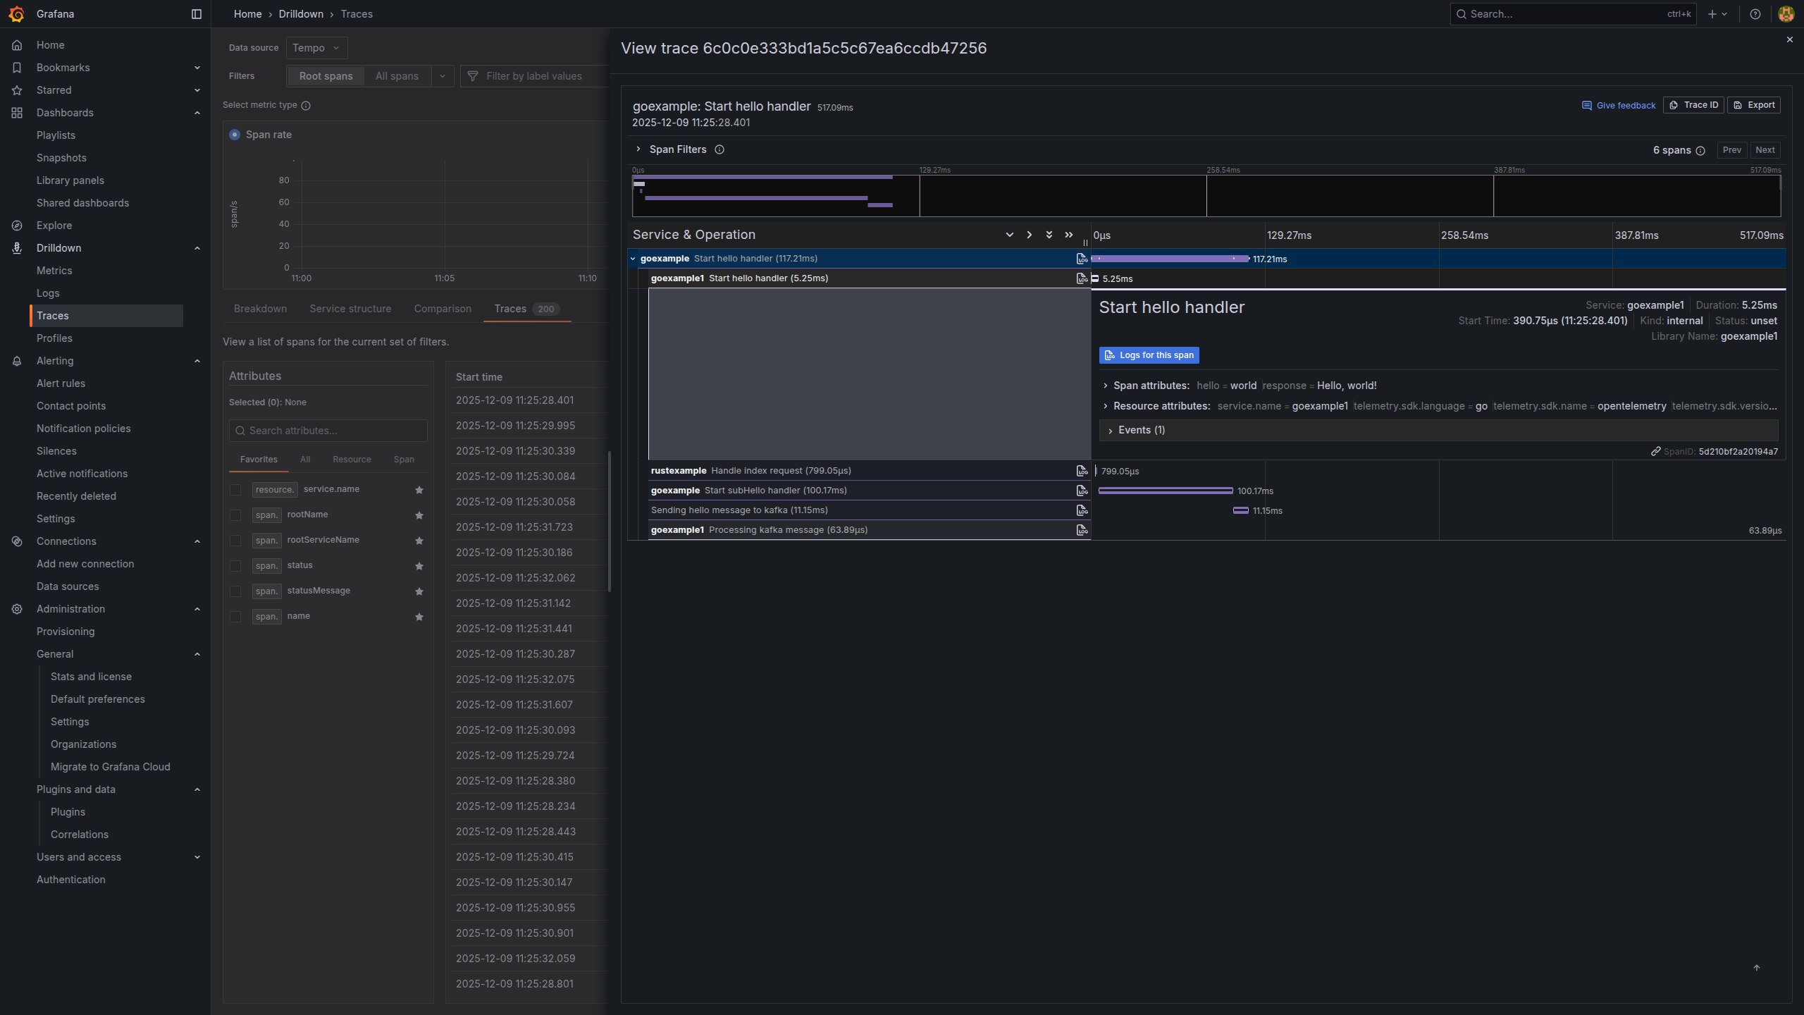Switch to the Service structure tab

350,309
